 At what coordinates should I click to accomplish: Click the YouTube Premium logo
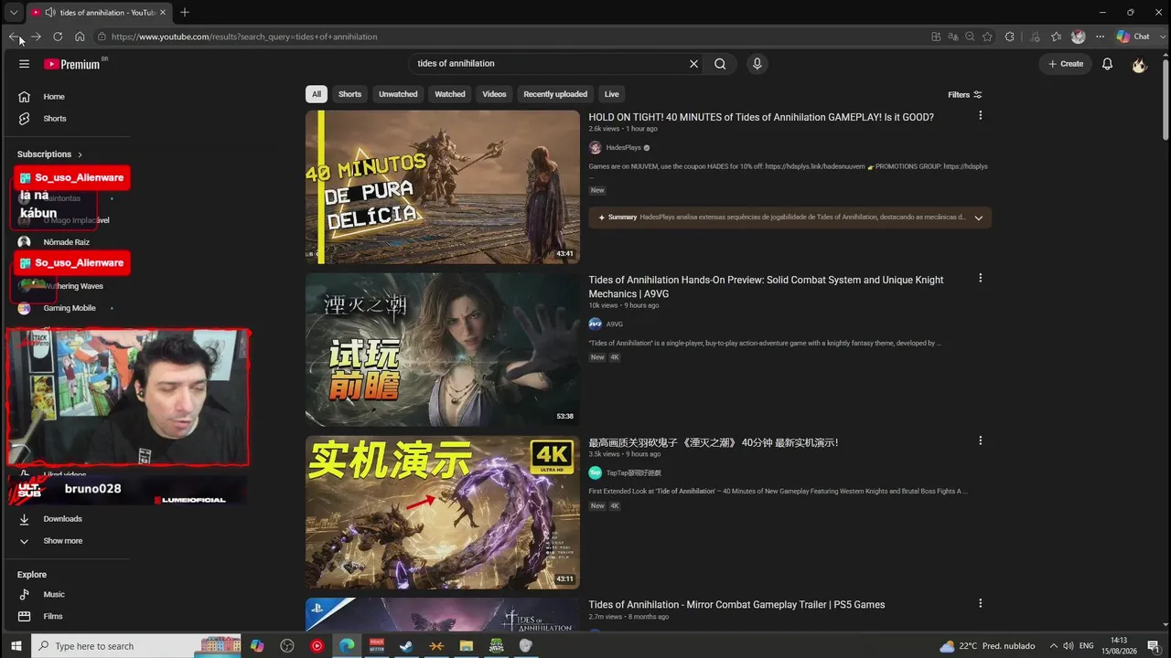point(72,64)
